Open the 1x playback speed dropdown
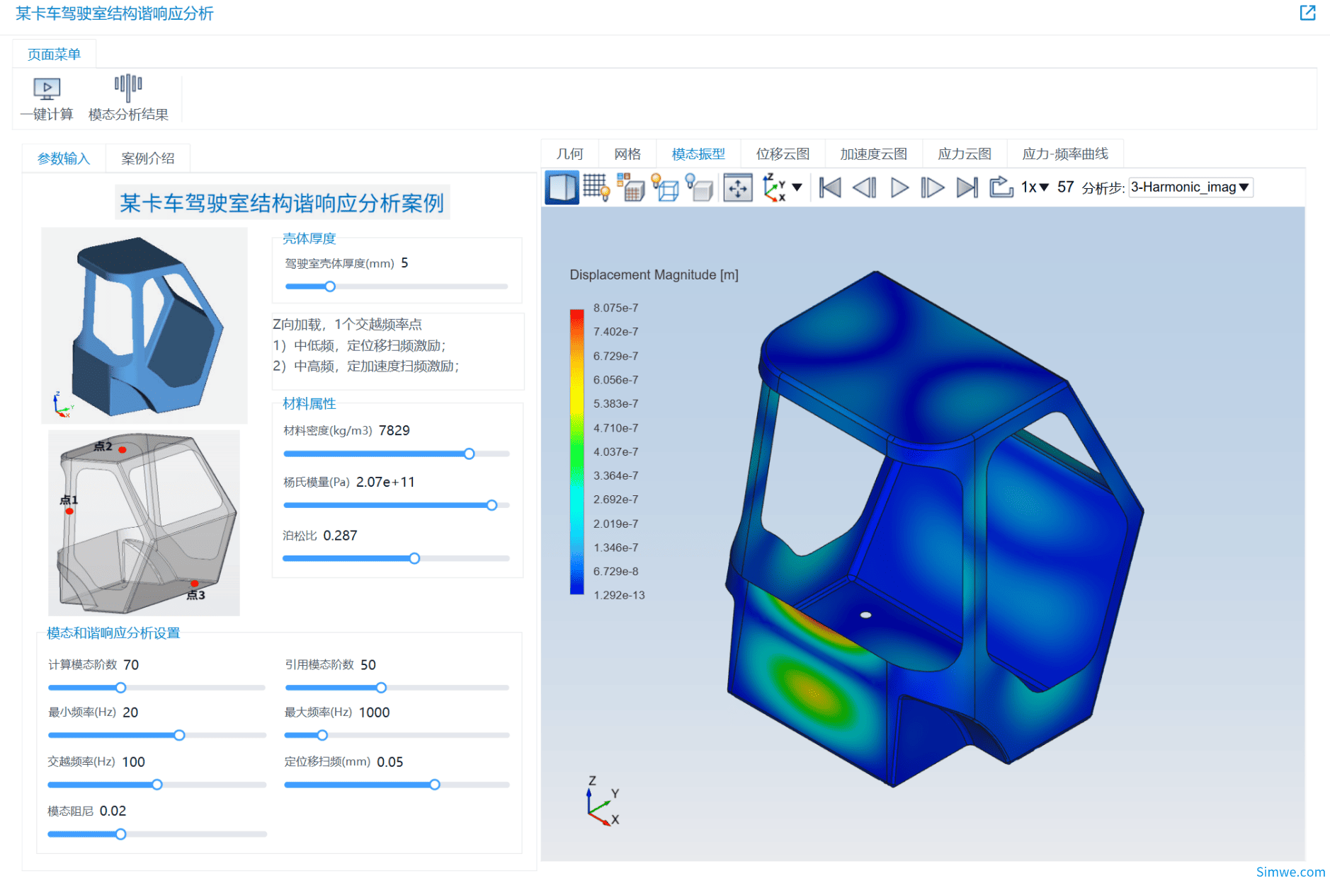The height and width of the screenshot is (883, 1330). (1035, 187)
